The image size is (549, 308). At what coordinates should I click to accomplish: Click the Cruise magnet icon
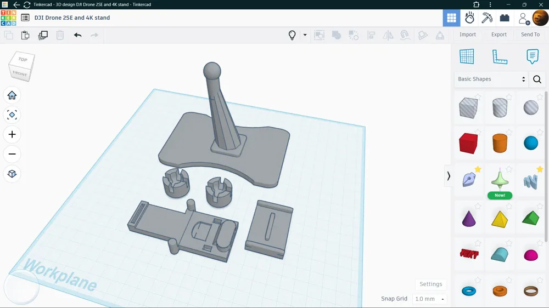[x=405, y=35]
